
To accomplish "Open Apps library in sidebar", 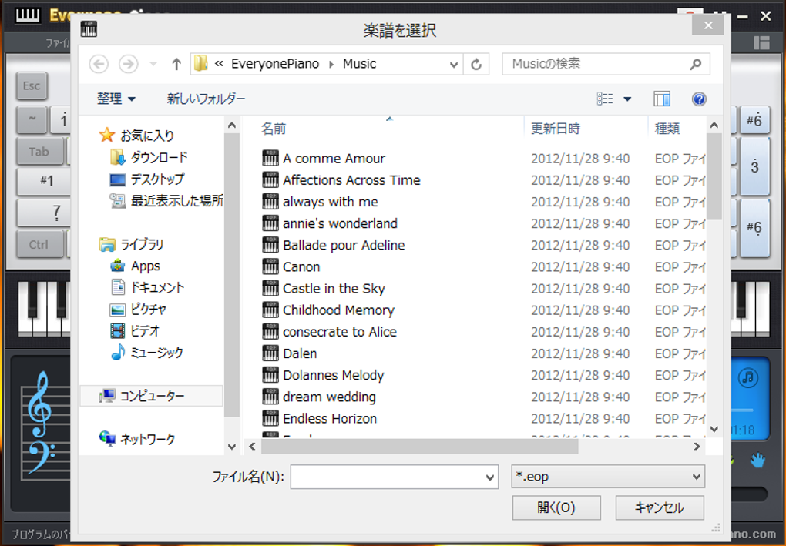I will pyautogui.click(x=135, y=266).
